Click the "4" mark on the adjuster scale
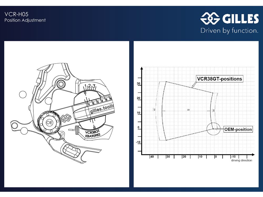 tap(102, 101)
